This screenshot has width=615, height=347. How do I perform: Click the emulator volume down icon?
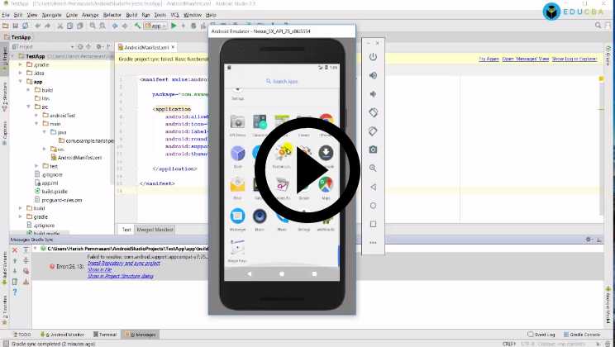pyautogui.click(x=373, y=93)
